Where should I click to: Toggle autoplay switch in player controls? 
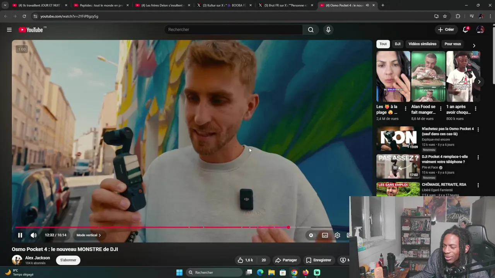click(x=311, y=235)
